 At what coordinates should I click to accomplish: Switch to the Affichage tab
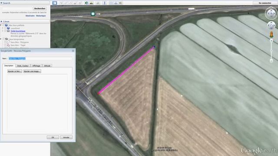(x=36, y=65)
